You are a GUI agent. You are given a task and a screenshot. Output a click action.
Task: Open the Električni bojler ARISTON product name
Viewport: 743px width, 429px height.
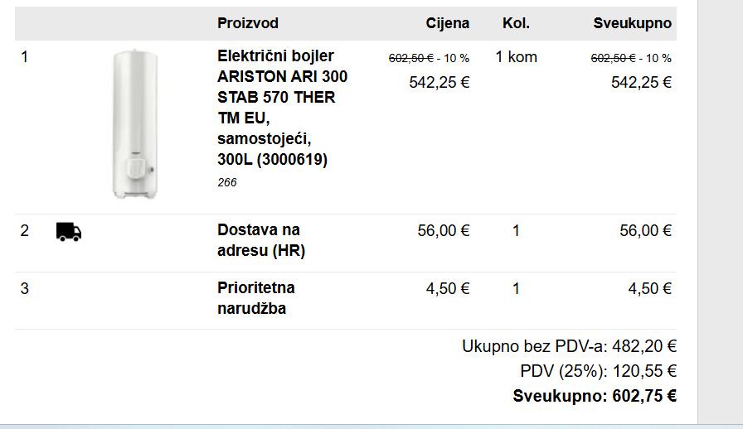(282, 108)
